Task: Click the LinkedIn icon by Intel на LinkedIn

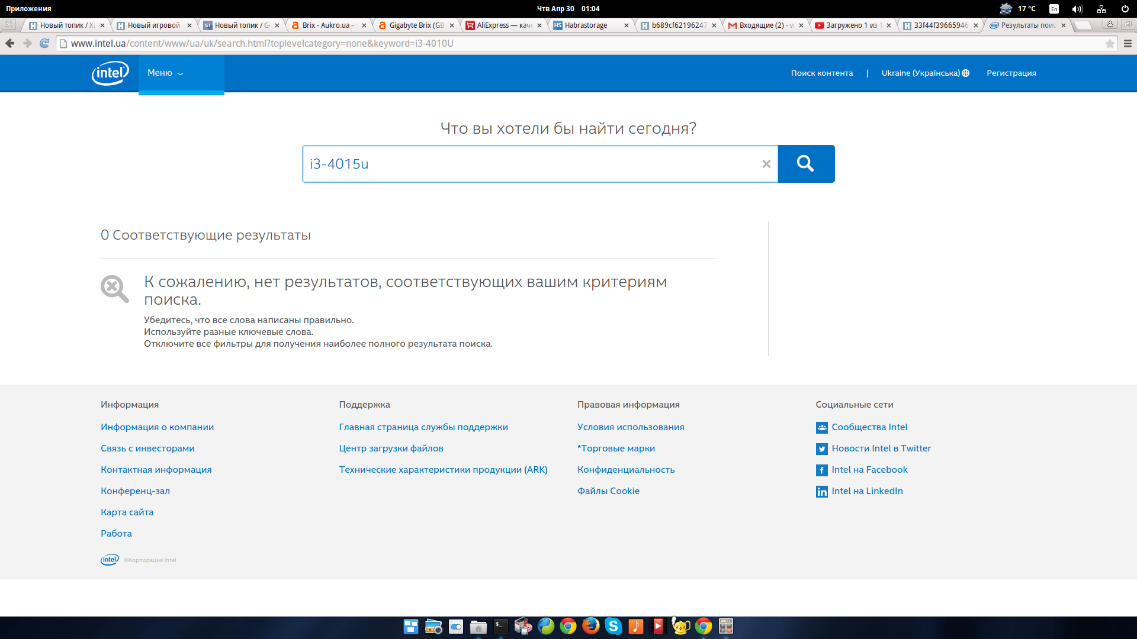Action: coord(821,492)
